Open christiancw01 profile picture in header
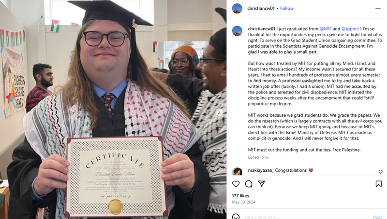Image resolution: width=387 pixels, height=219 pixels. point(237,8)
